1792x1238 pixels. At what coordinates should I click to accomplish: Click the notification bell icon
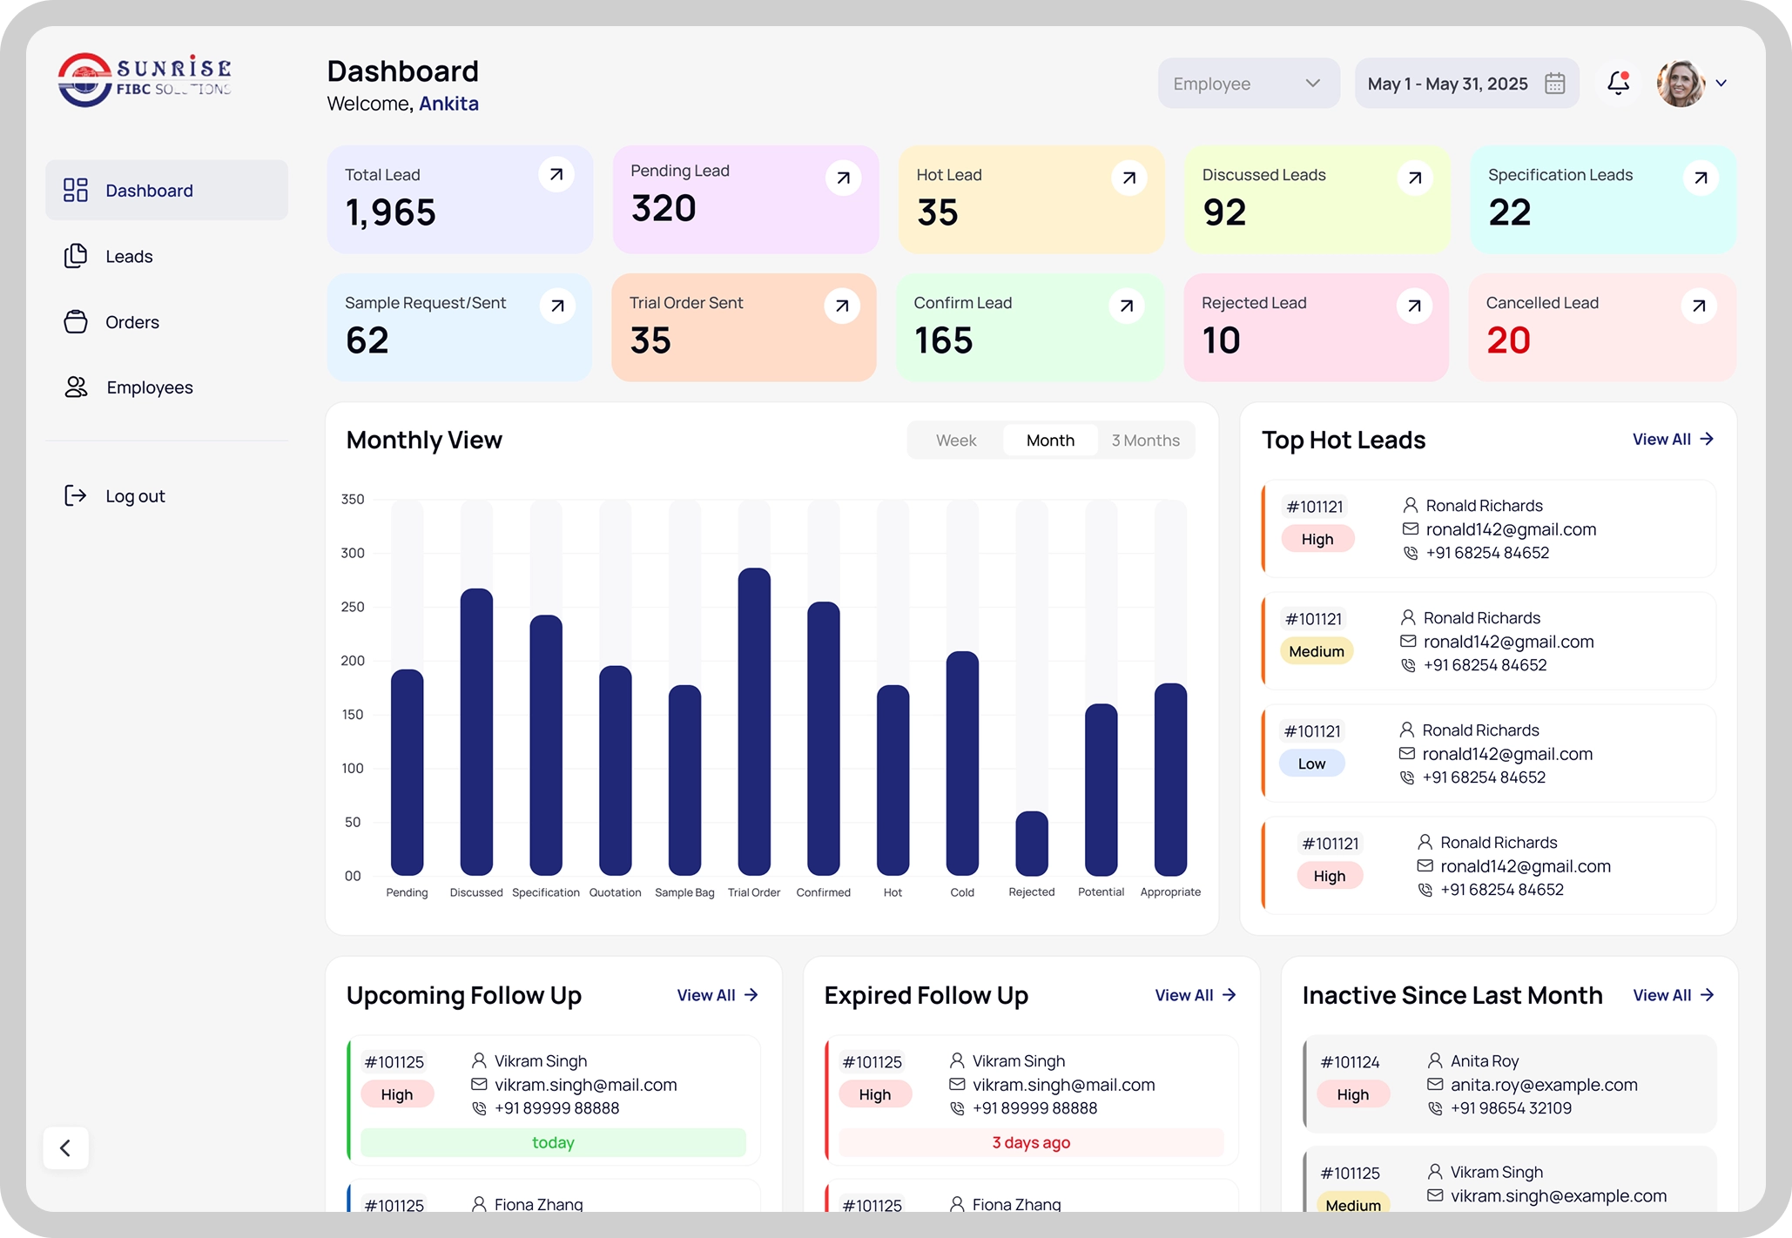[x=1618, y=83]
